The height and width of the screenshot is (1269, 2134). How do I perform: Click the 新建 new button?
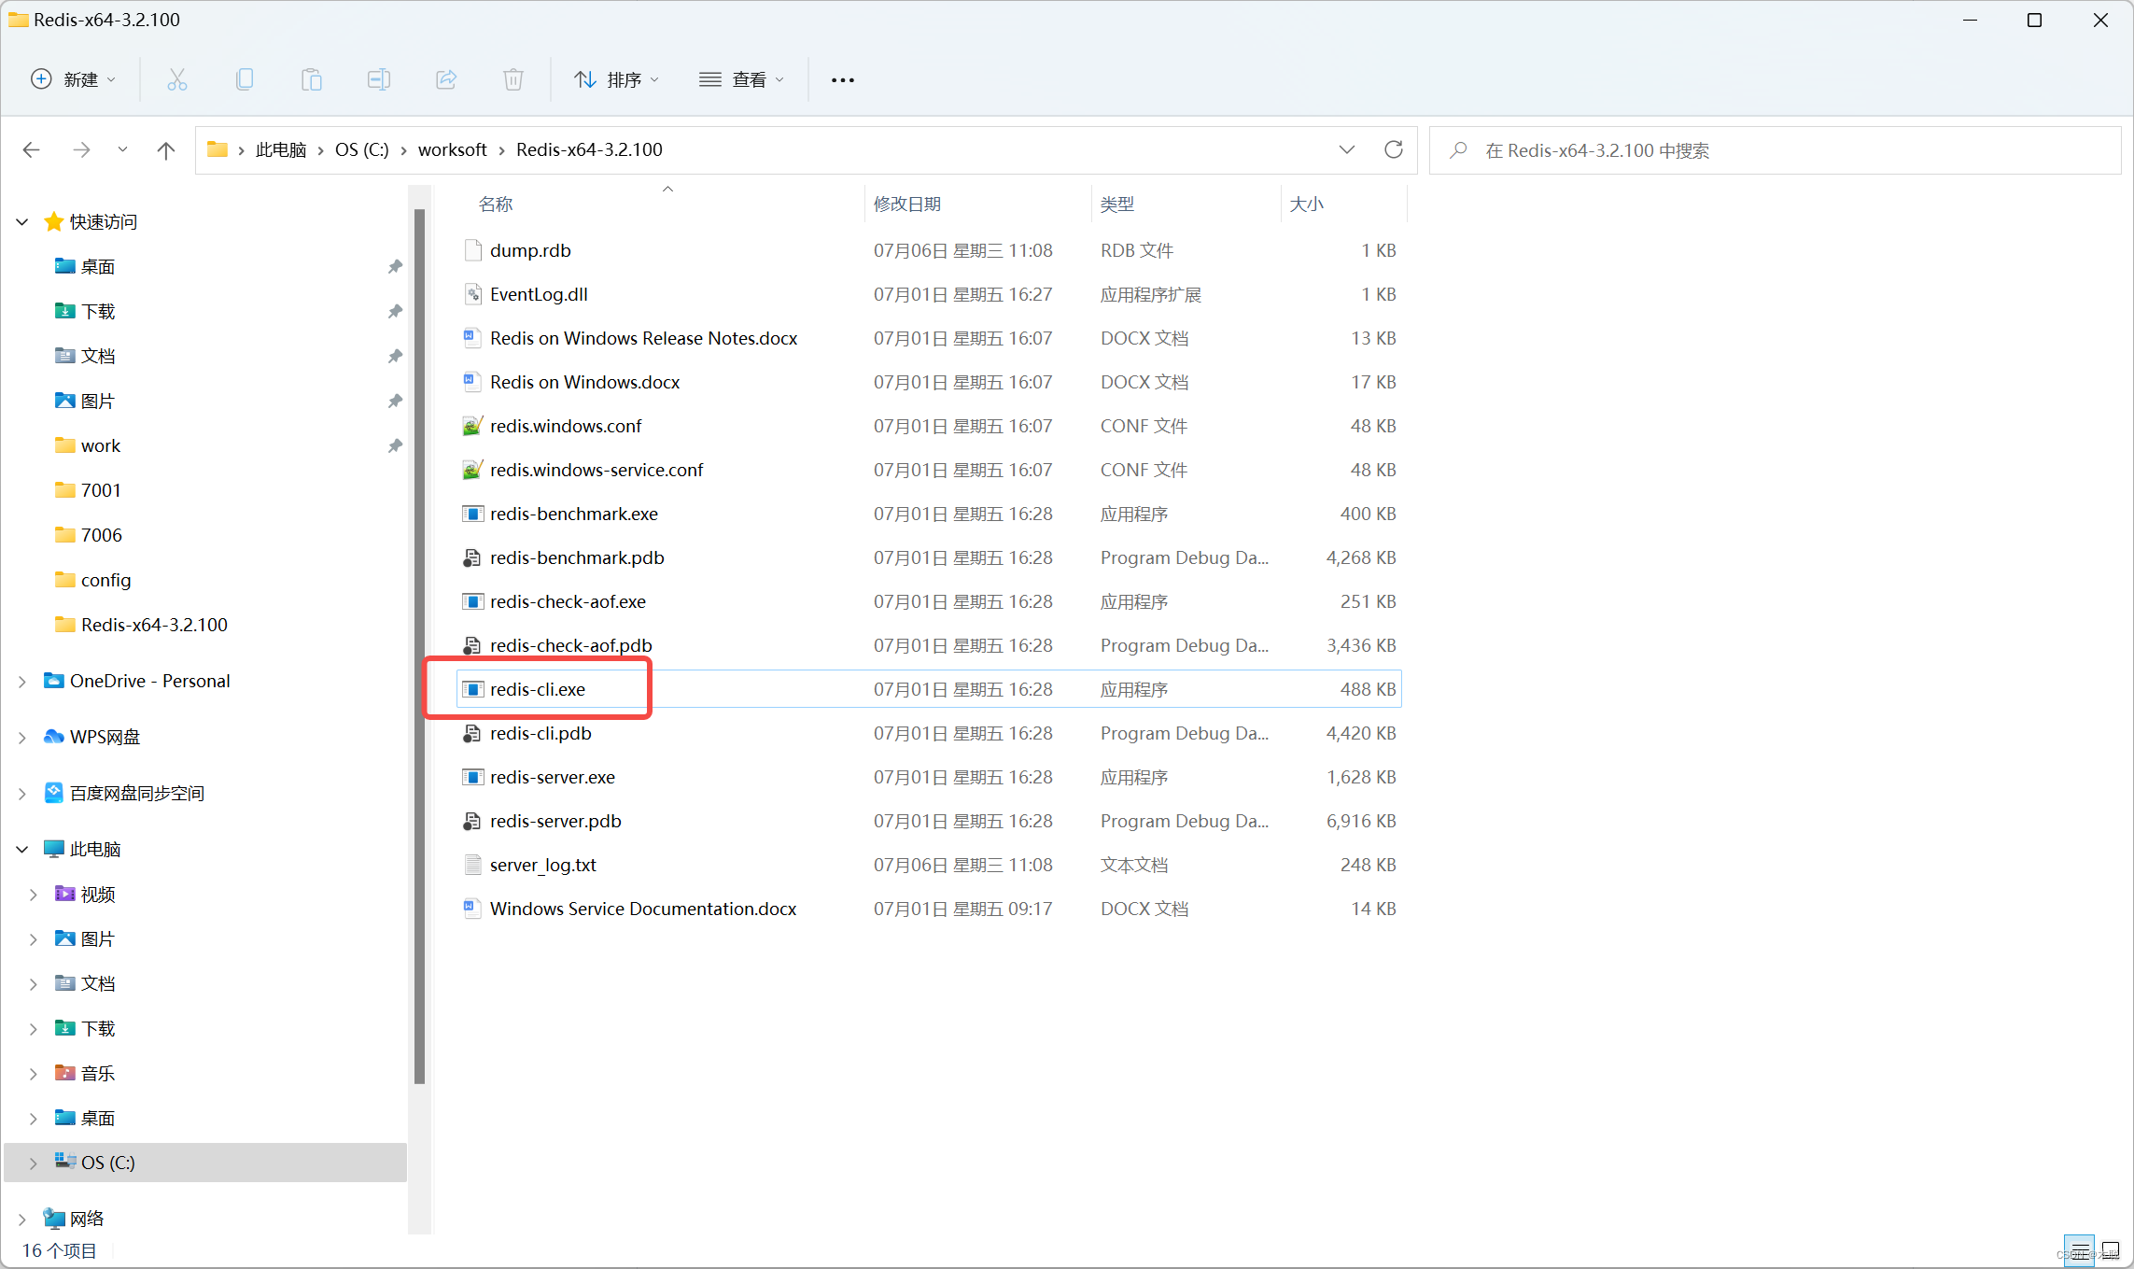pyautogui.click(x=73, y=79)
